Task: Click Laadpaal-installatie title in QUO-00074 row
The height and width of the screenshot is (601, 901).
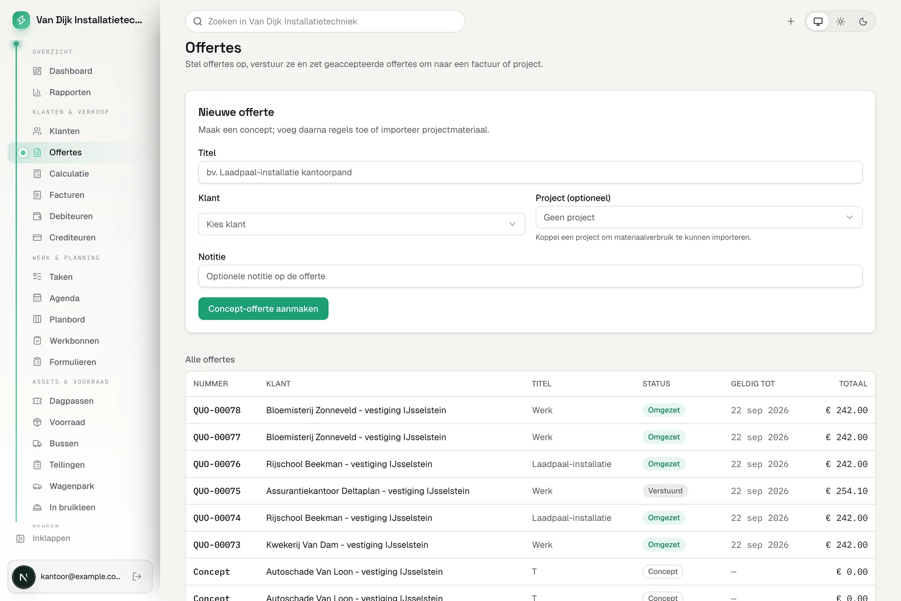Action: [571, 518]
